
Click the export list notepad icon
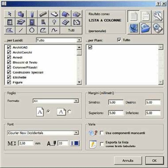tap(93, 144)
